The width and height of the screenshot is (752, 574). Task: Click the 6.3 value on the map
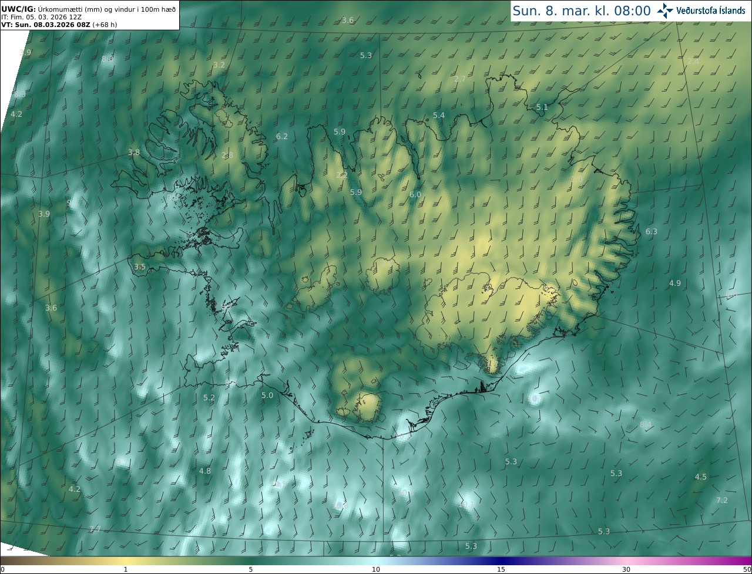point(652,232)
